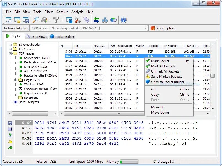Click the funnel filter toolbar icon

point(56,20)
